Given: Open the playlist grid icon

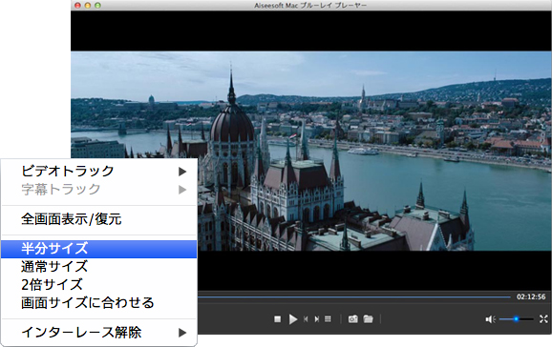Looking at the screenshot, I should 328,318.
